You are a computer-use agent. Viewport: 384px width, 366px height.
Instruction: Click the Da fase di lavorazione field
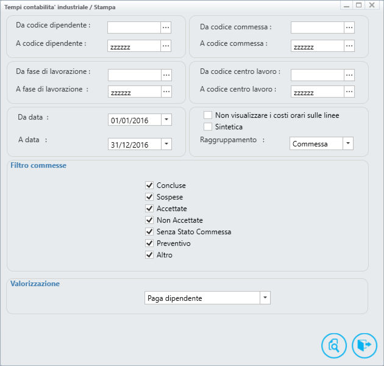135,75
